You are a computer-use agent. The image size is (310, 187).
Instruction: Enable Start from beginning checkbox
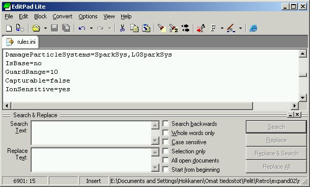pos(165,169)
